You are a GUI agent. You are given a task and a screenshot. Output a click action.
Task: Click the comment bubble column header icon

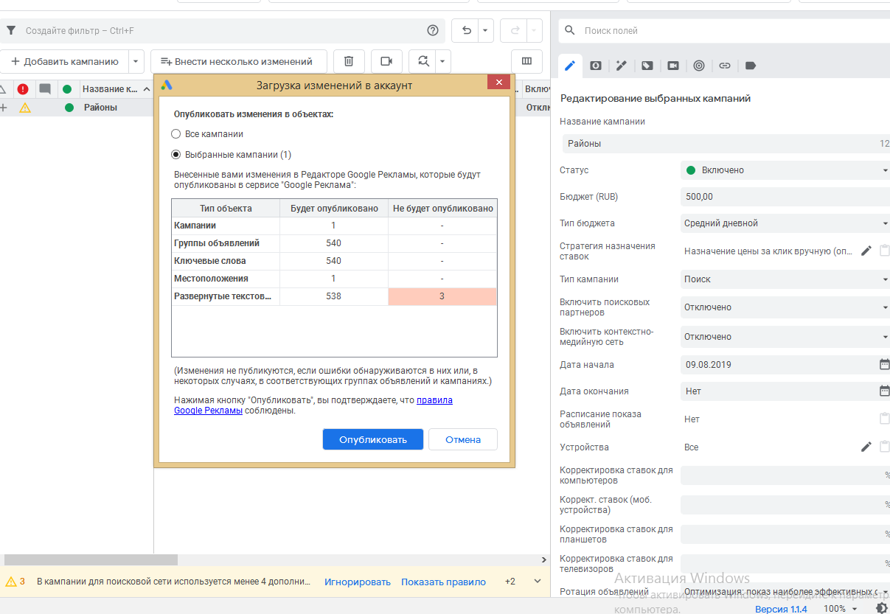coord(45,89)
